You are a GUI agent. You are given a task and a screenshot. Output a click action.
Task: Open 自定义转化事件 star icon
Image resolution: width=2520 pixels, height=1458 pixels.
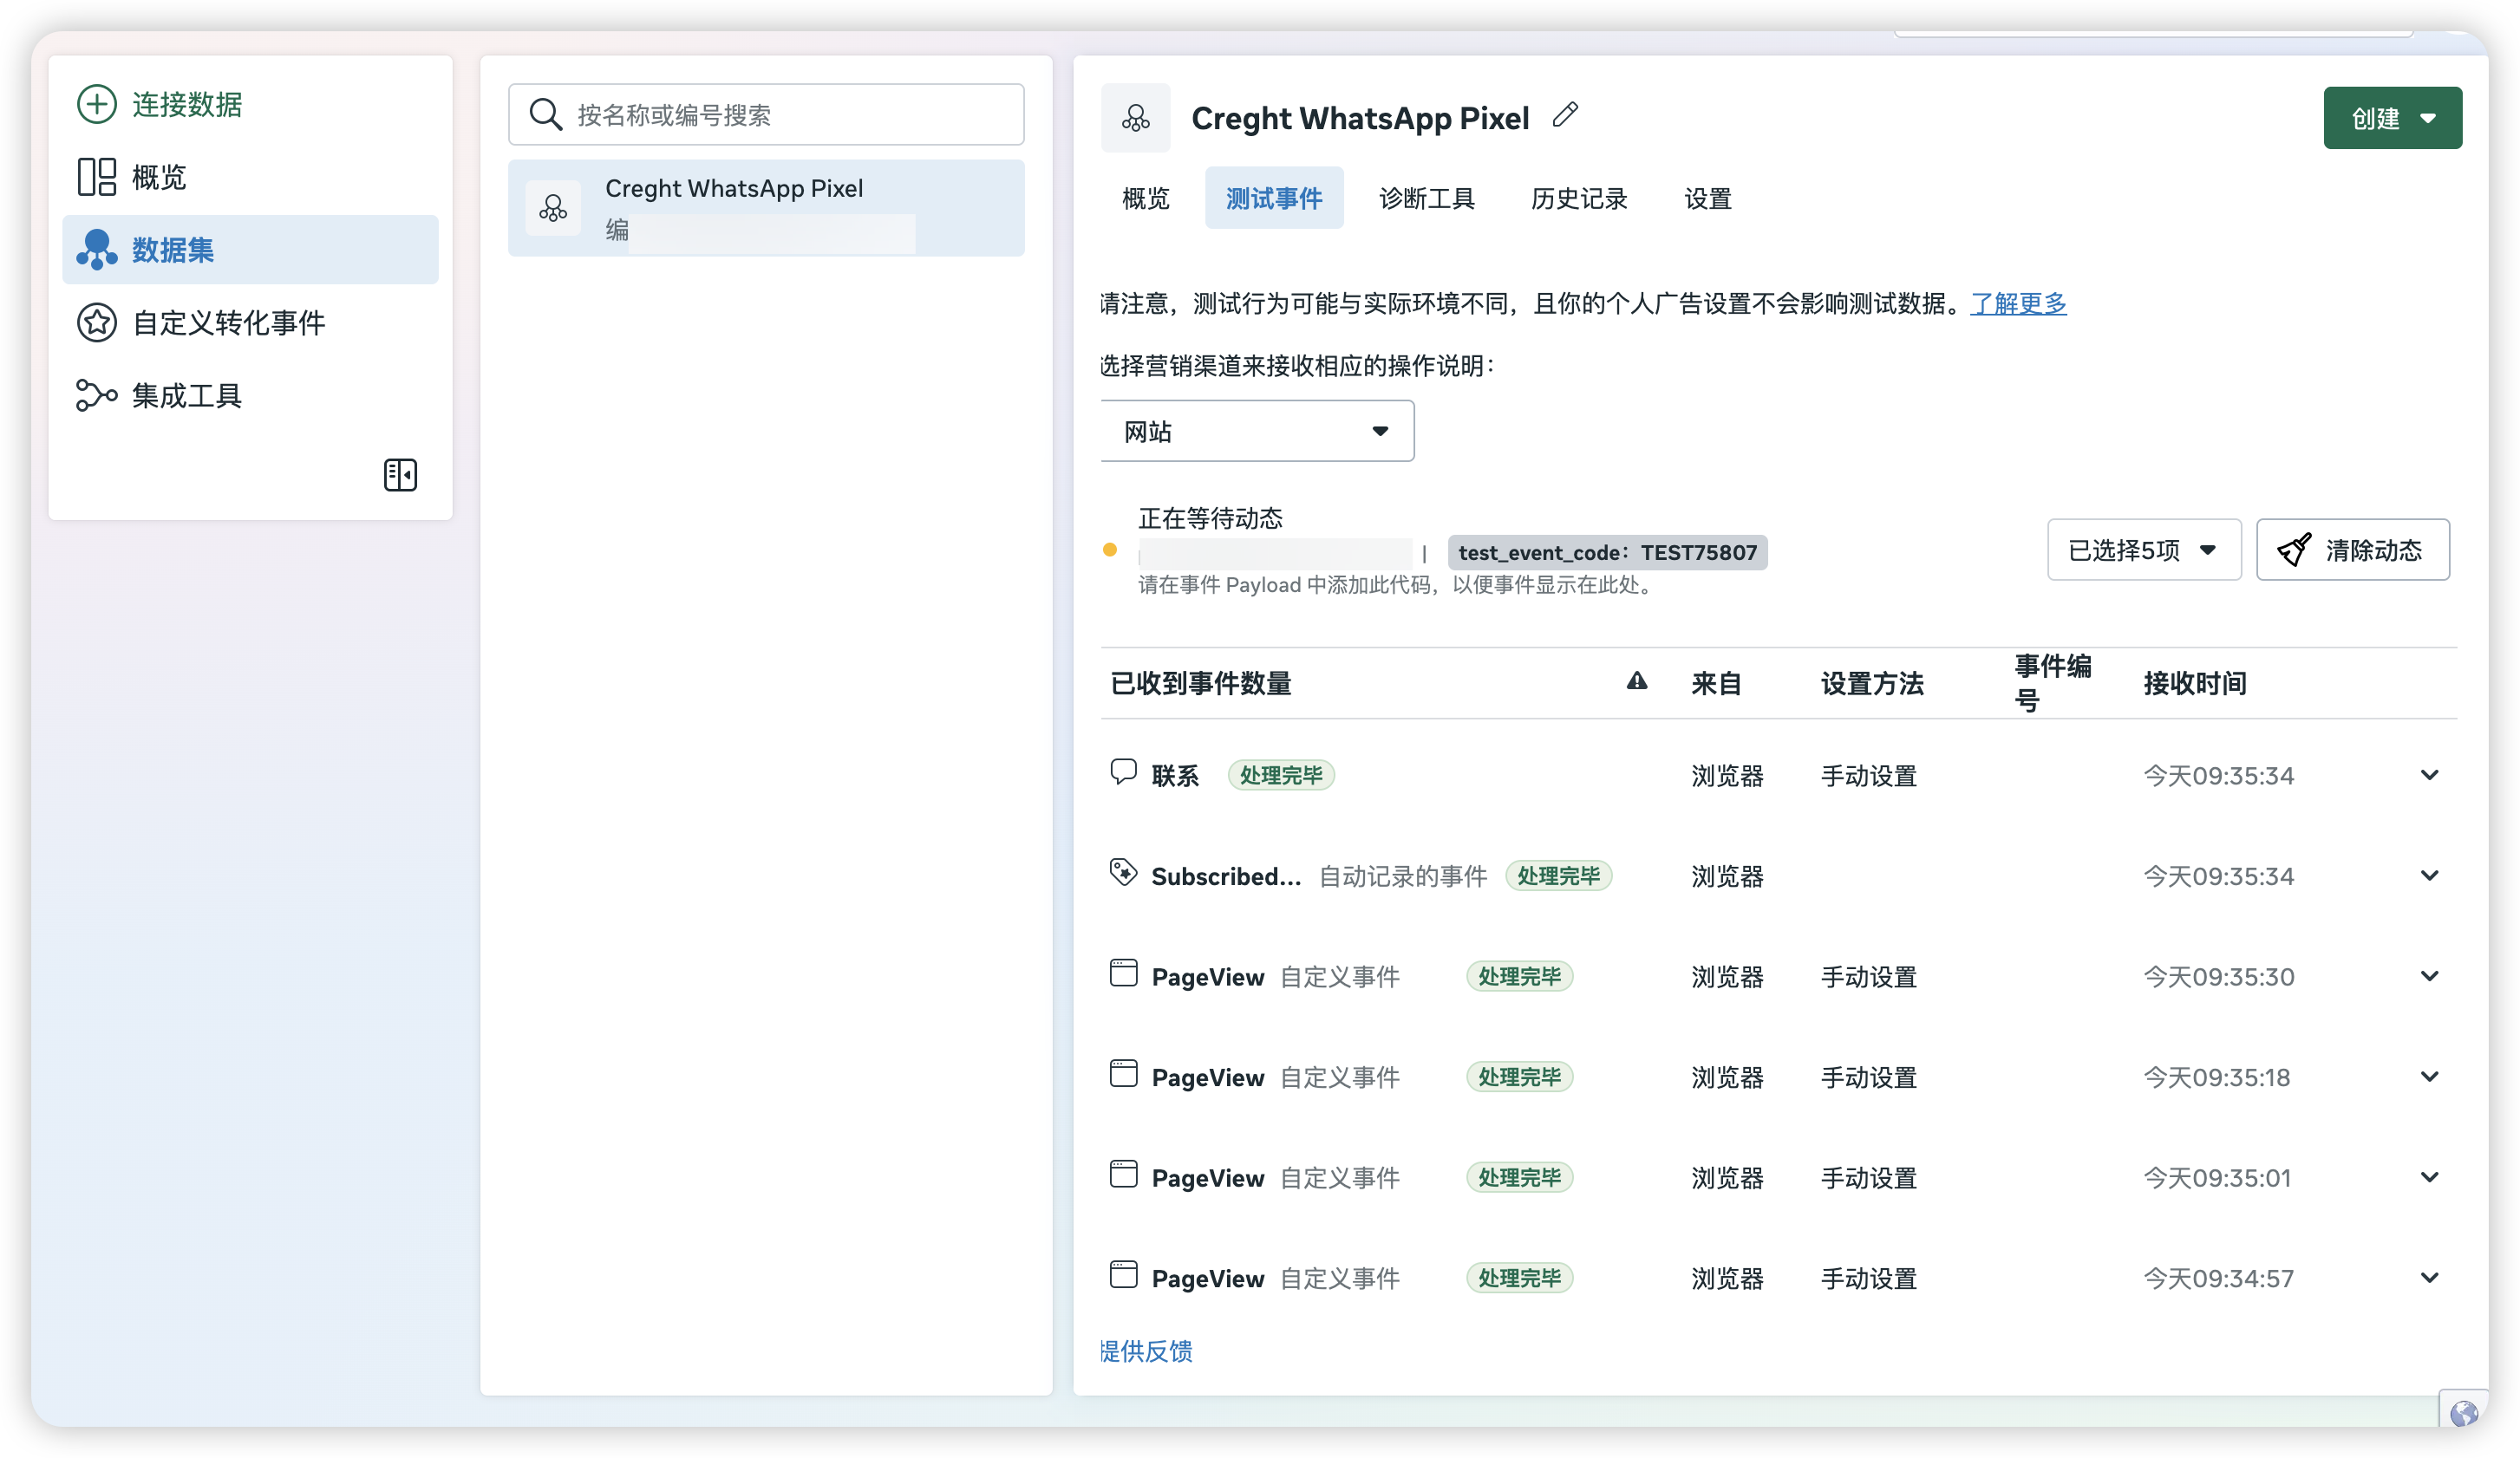pos(97,322)
